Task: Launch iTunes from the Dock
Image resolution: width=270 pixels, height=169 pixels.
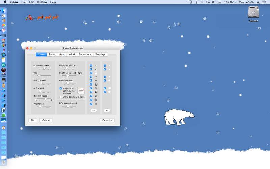Action: coord(4,30)
